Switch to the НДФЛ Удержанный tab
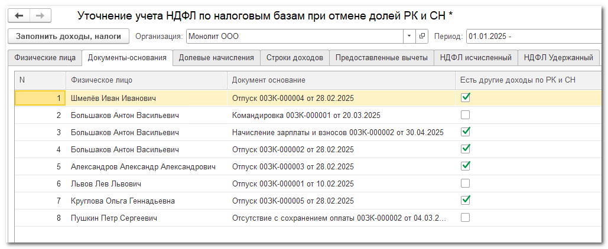Image resolution: width=608 pixels, height=249 pixels. pyautogui.click(x=558, y=58)
